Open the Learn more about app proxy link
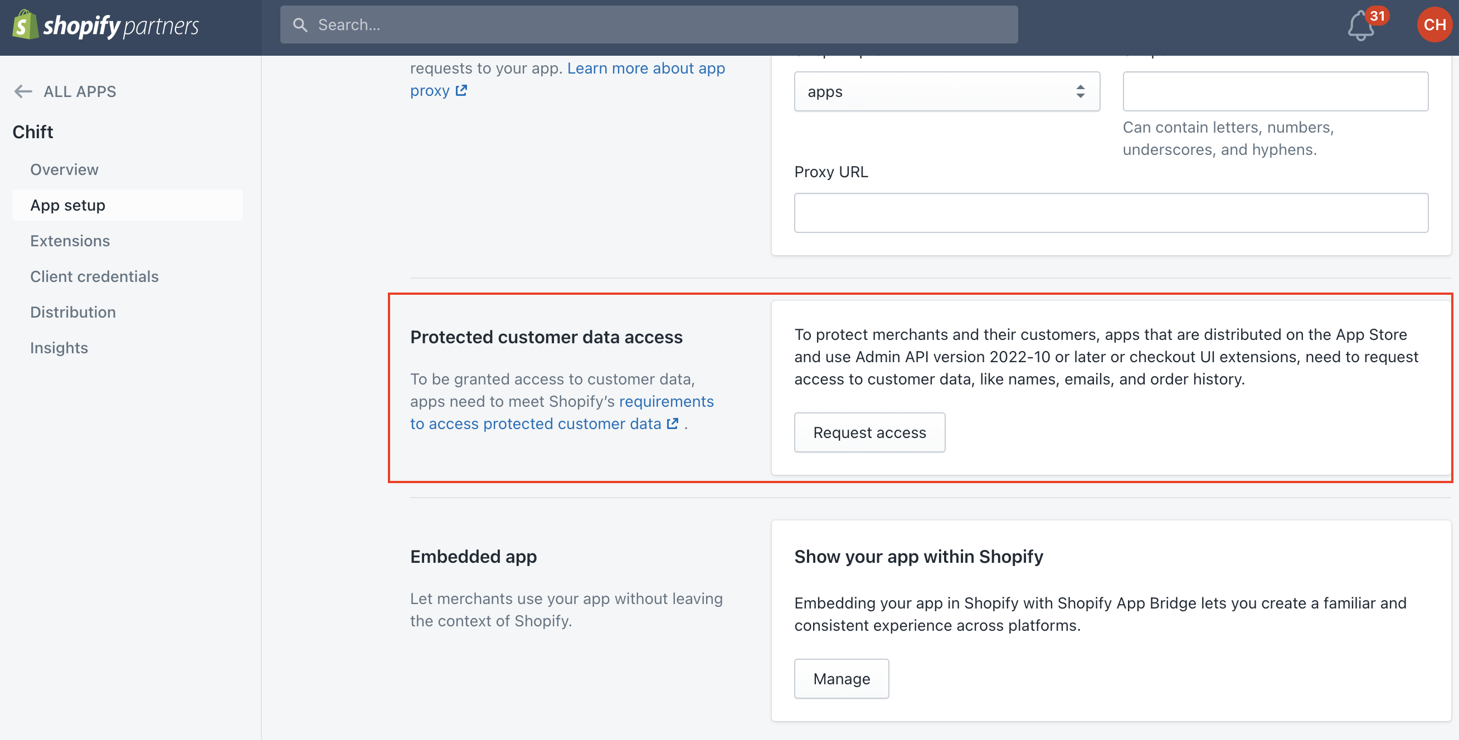The height and width of the screenshot is (740, 1459). point(646,69)
